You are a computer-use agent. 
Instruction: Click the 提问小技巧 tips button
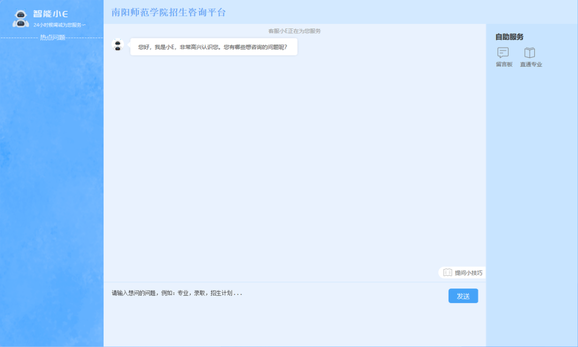pos(462,273)
